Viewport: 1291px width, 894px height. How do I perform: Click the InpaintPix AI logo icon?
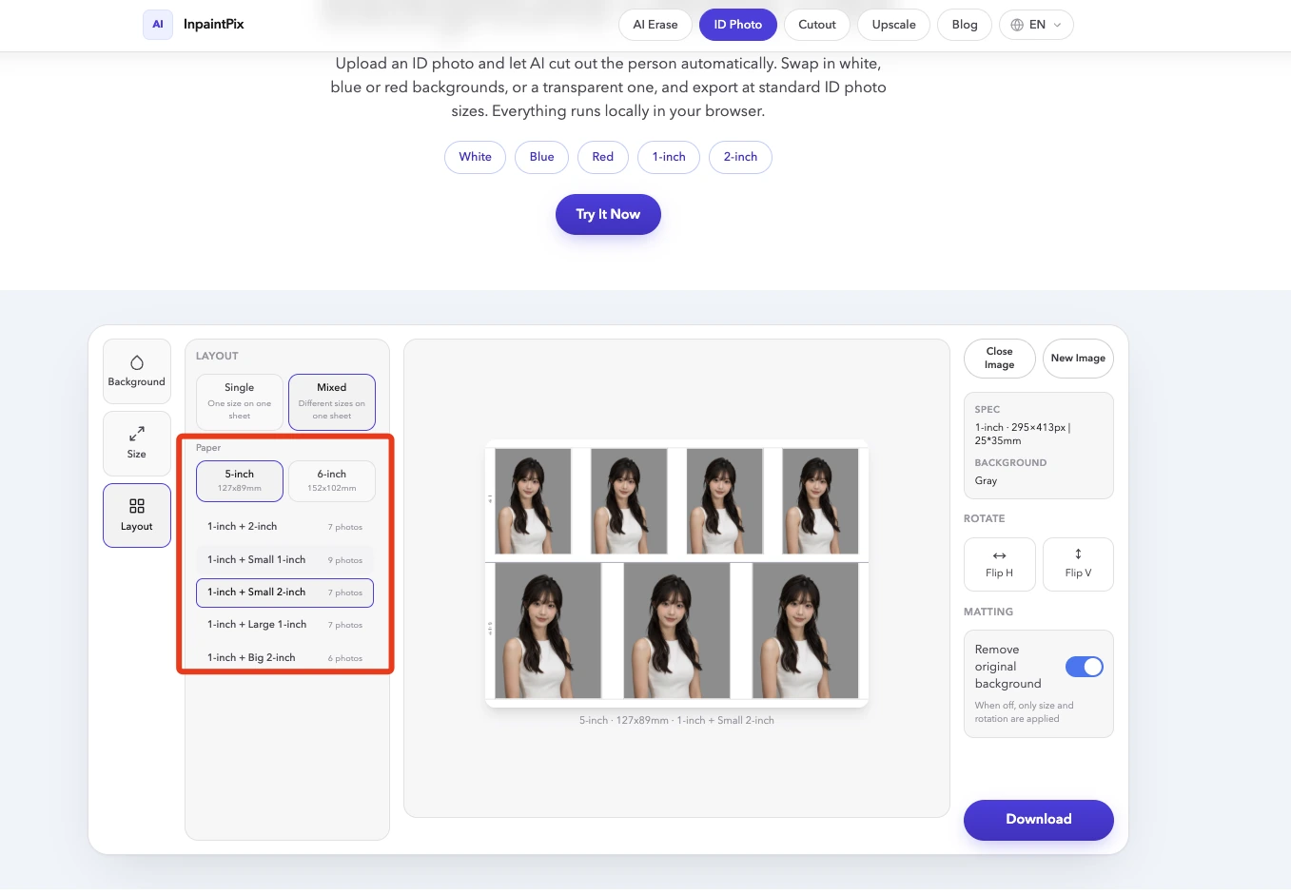pos(158,25)
